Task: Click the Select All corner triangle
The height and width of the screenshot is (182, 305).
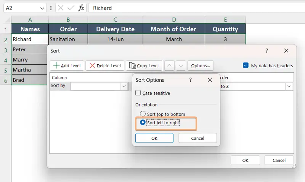Action: click(7, 20)
